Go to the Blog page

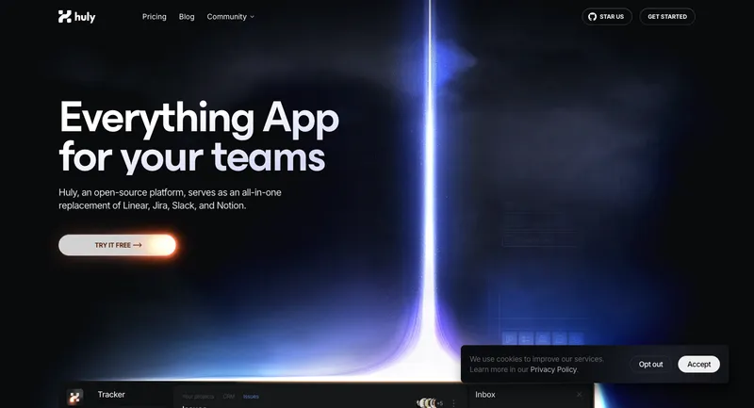(x=187, y=16)
